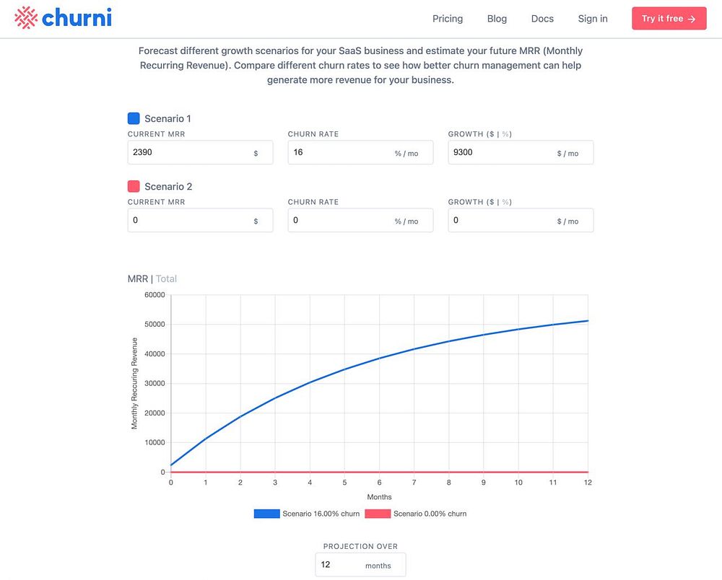Switch Scenario 1 growth to percent mode
This screenshot has height=580, width=722.
[x=505, y=134]
